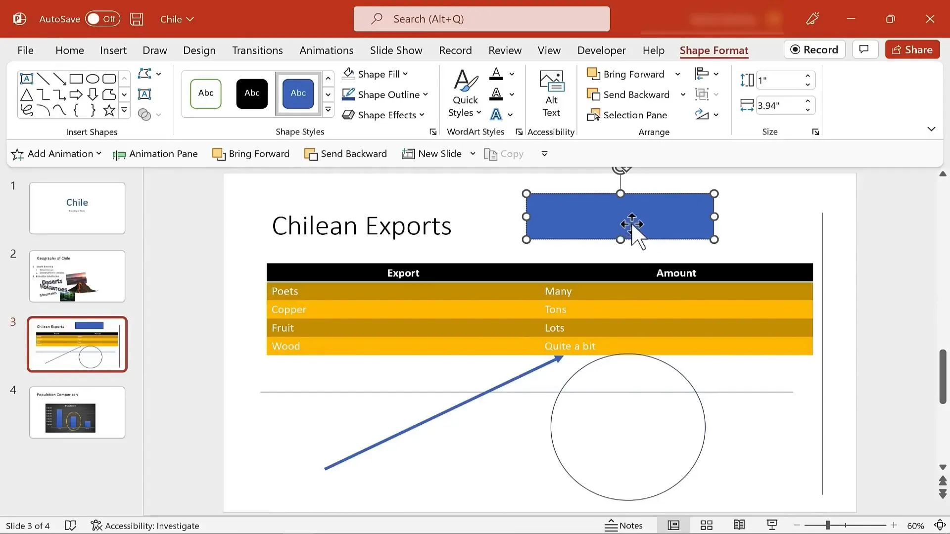Select the Oval shape in gallery
This screenshot has height=534, width=950.
coord(93,79)
